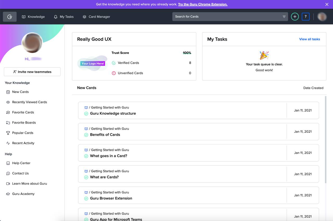The image size is (333, 221).
Task: Open the Guru Browser Extension card
Action: (x=198, y=195)
